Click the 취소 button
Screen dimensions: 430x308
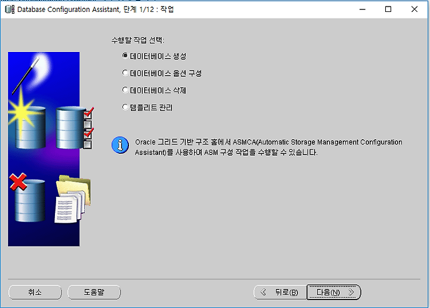(x=35, y=292)
